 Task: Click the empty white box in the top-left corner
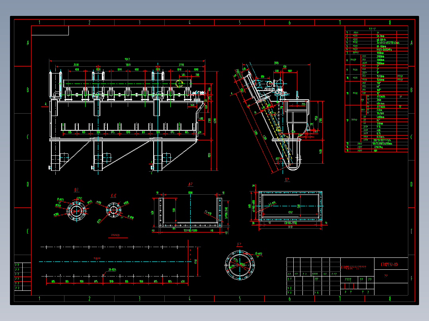click(x=50, y=30)
